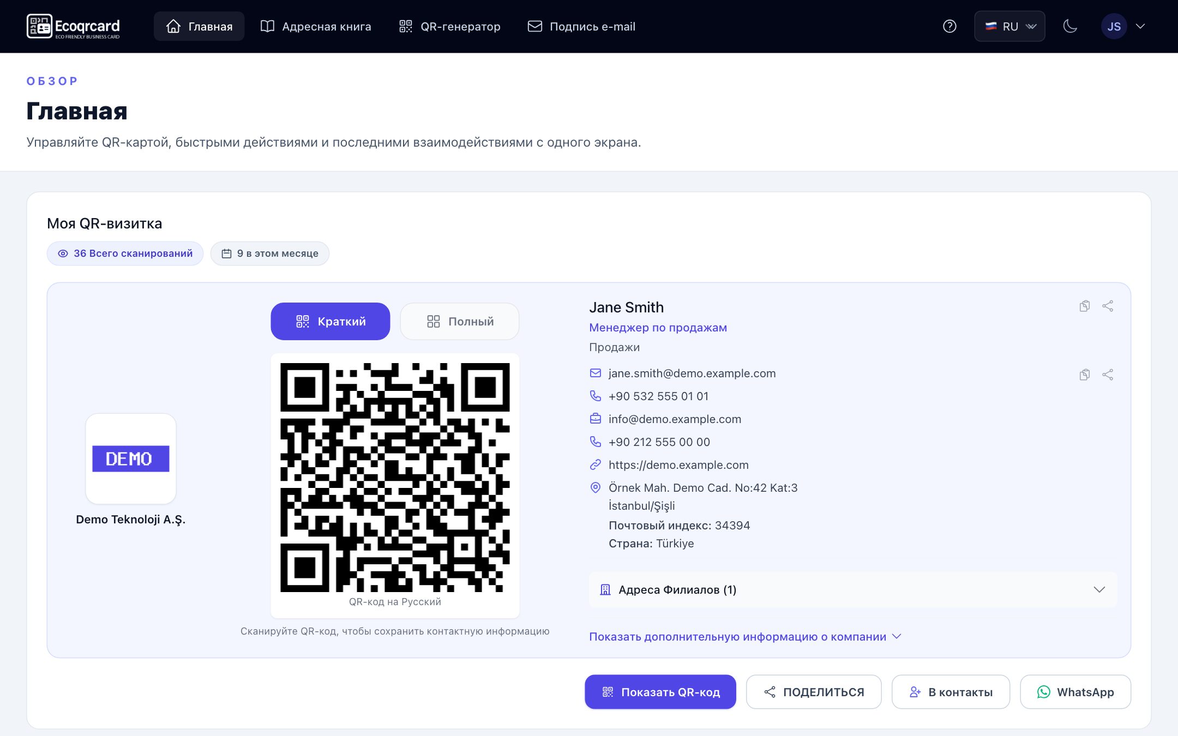Expand Адреса Филиалов (1) section
This screenshot has width=1178, height=736.
[853, 589]
